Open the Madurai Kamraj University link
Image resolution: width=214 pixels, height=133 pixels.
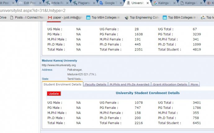pyautogui.click(x=59, y=61)
